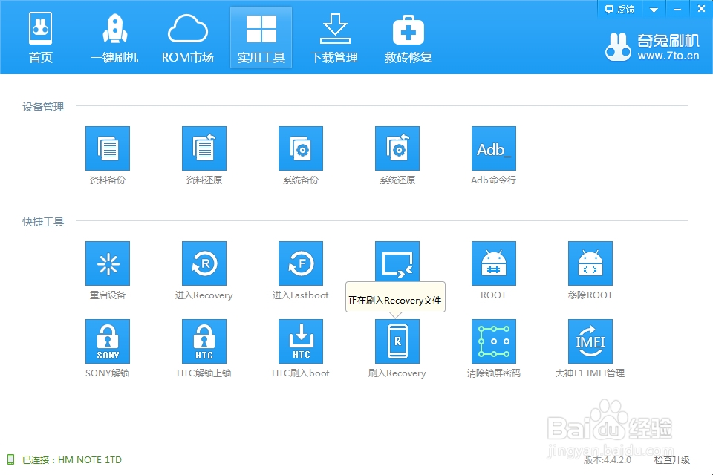Open the ROM市场 marketplace tab

pos(187,36)
